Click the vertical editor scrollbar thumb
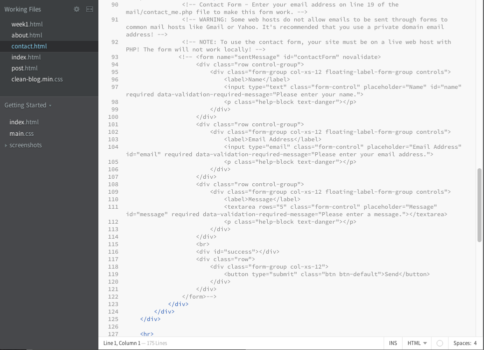The height and width of the screenshot is (350, 484). [480, 205]
